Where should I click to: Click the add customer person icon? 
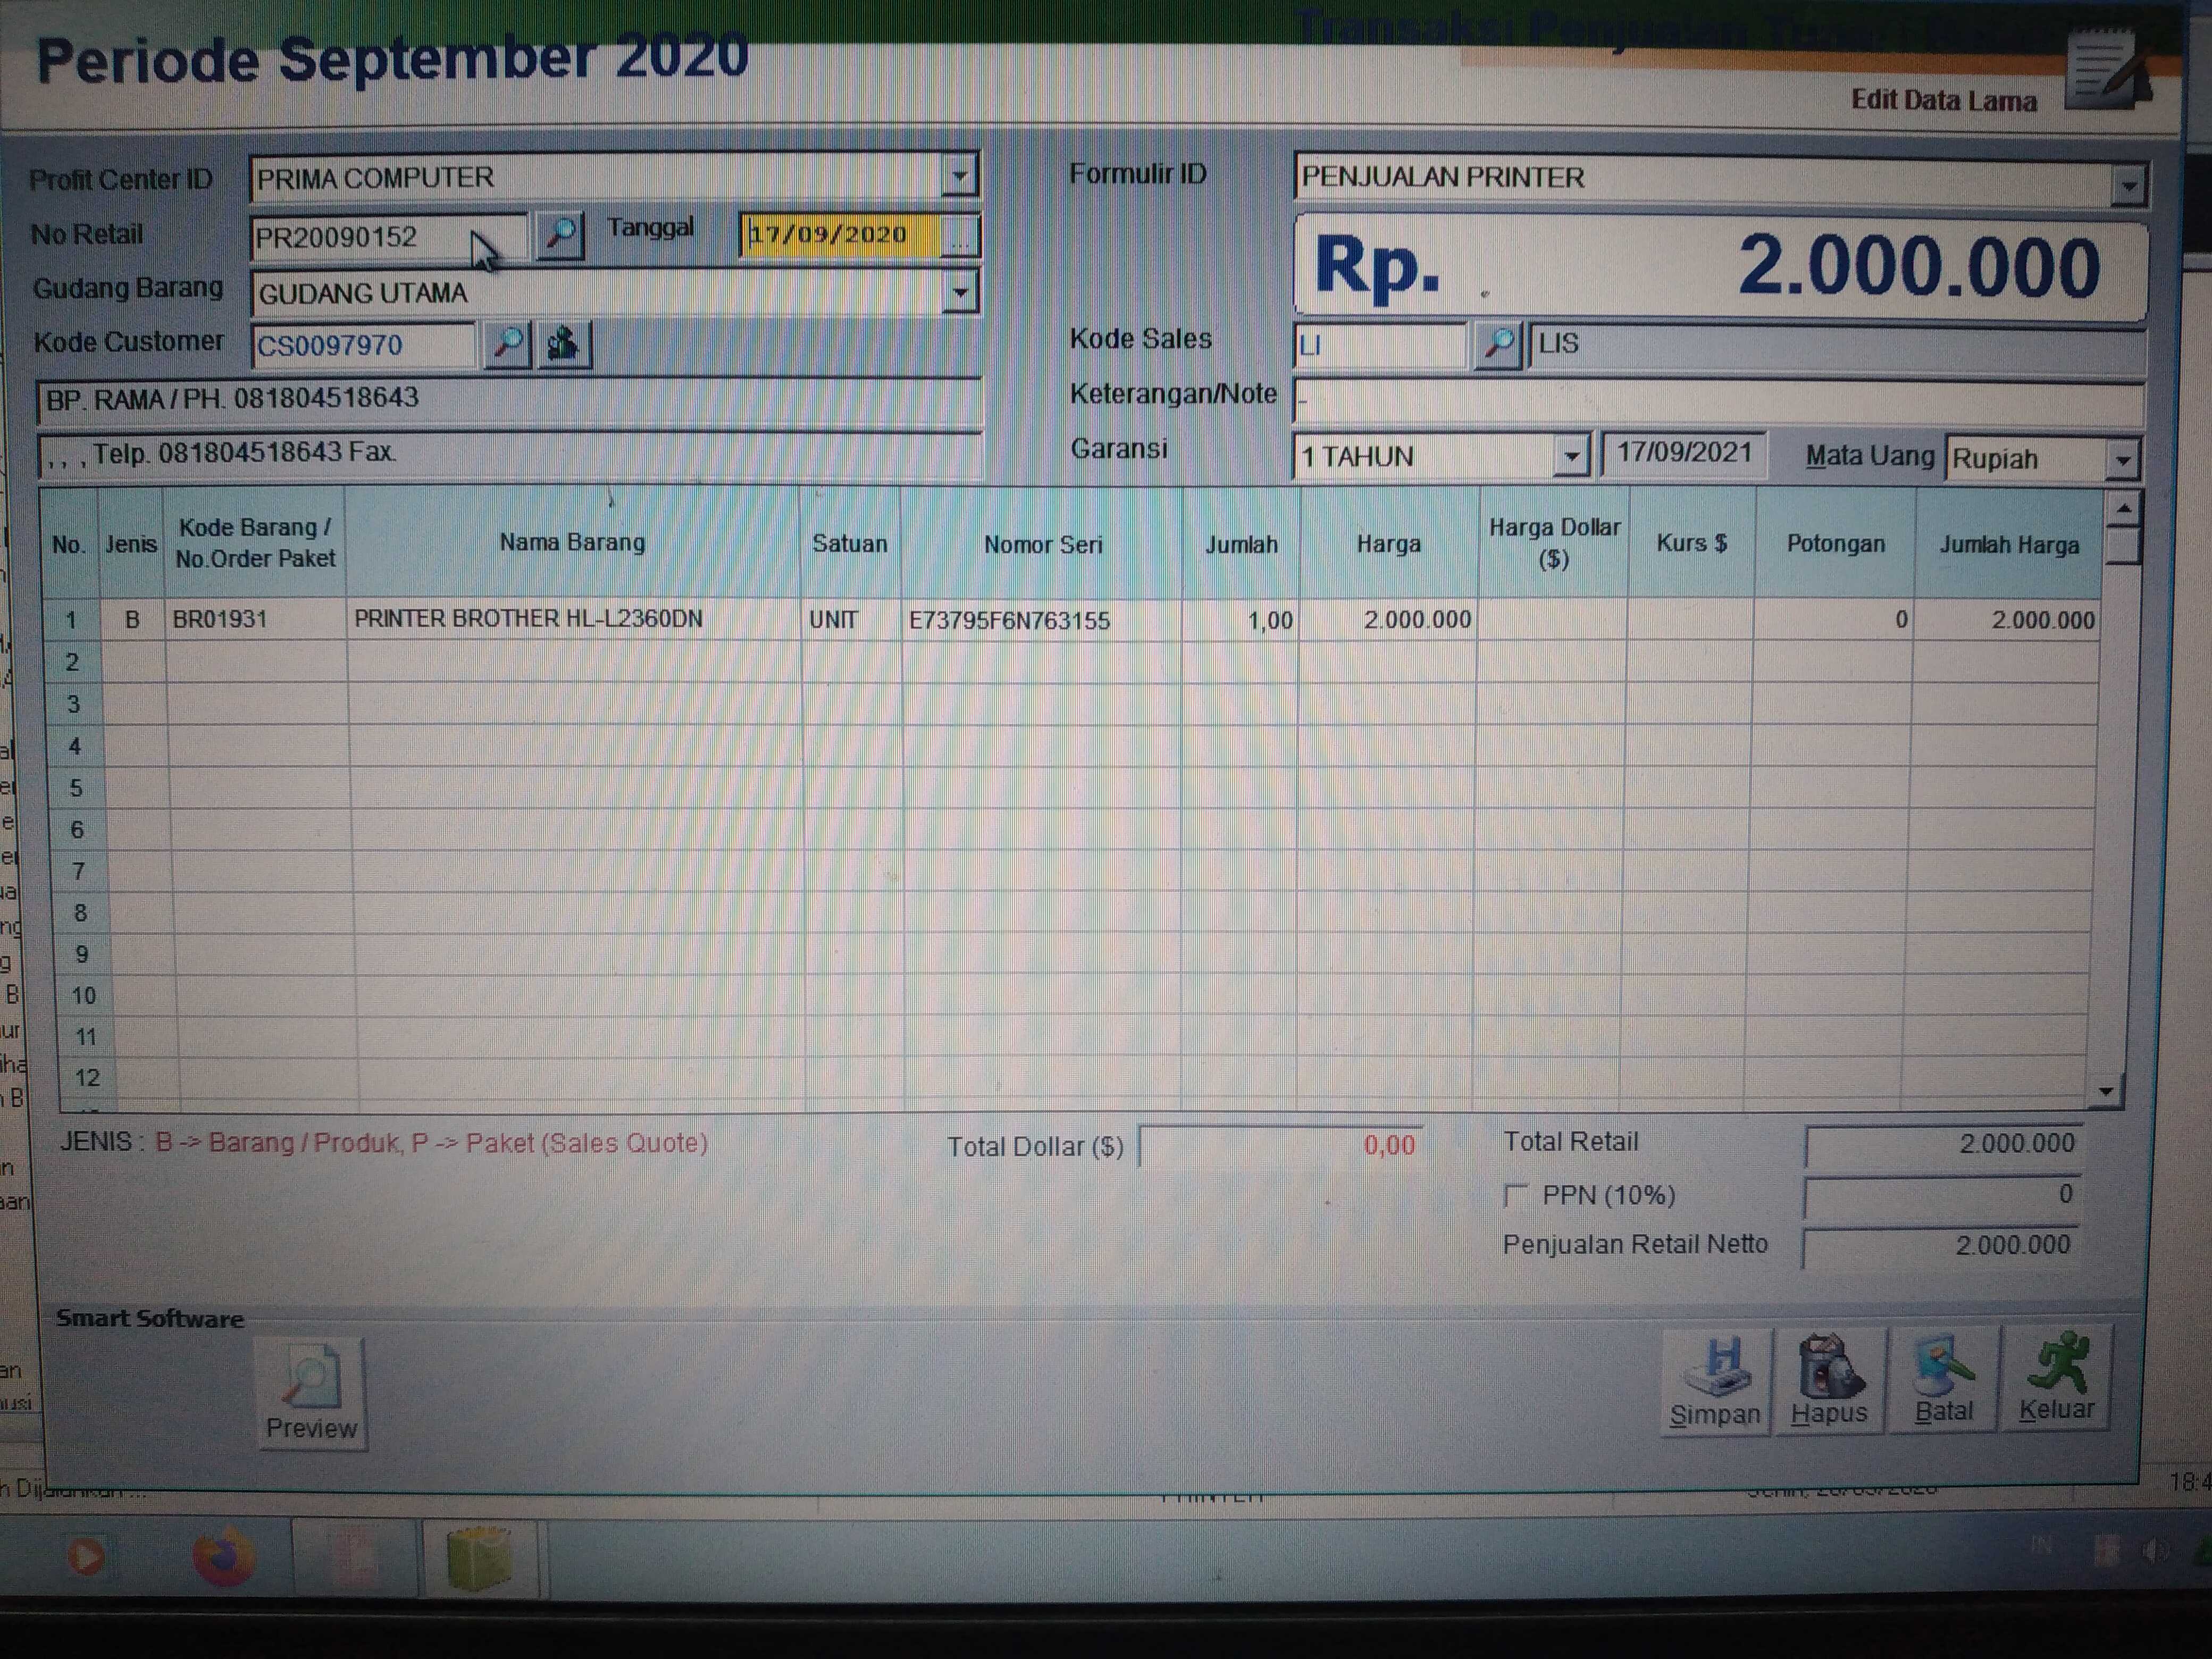point(564,344)
